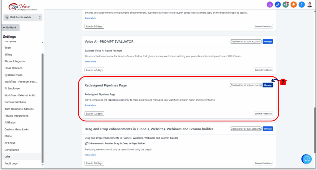This screenshot has width=317, height=170.
Task: Open Email Services settings
Action: point(13,68)
